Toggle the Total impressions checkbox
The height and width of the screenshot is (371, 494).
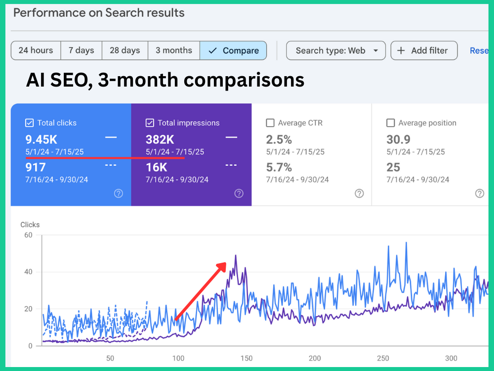[150, 123]
